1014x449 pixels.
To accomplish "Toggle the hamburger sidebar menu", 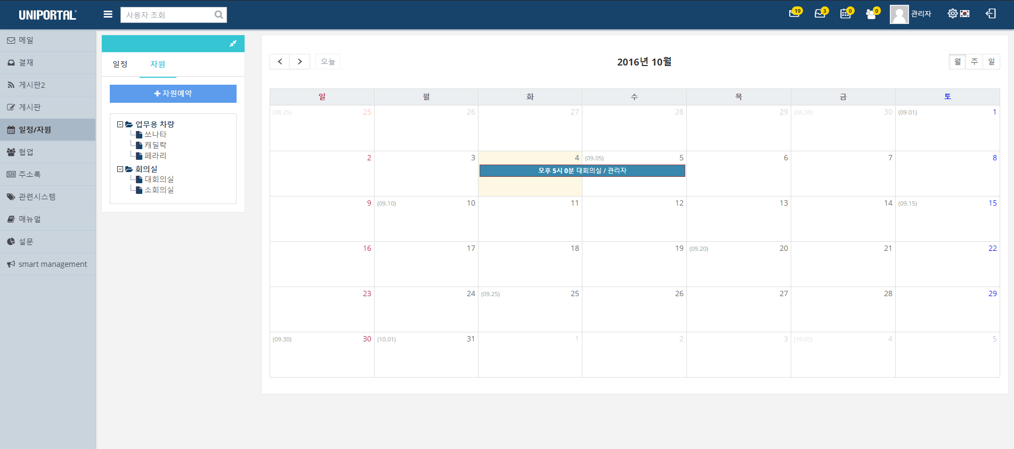I will [x=108, y=14].
